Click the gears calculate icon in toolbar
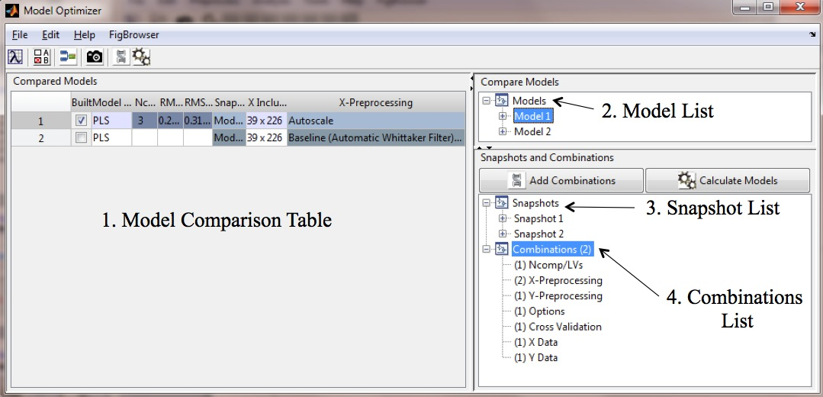823x397 pixels. pos(141,56)
